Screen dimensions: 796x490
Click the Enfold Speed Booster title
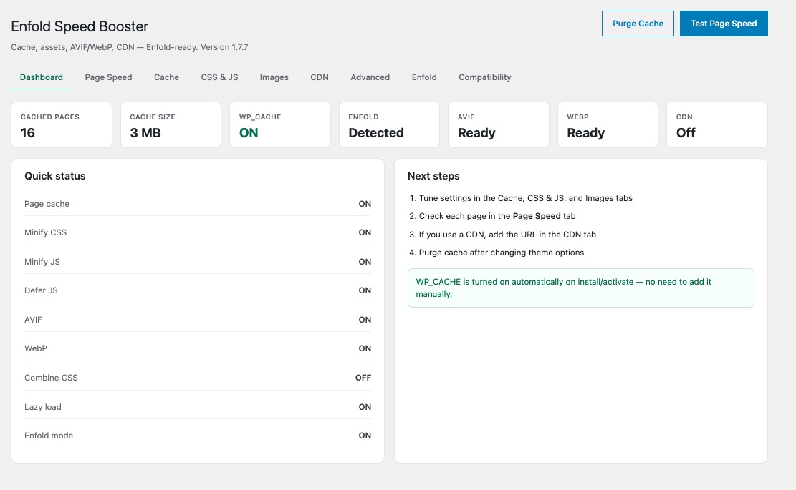(80, 26)
